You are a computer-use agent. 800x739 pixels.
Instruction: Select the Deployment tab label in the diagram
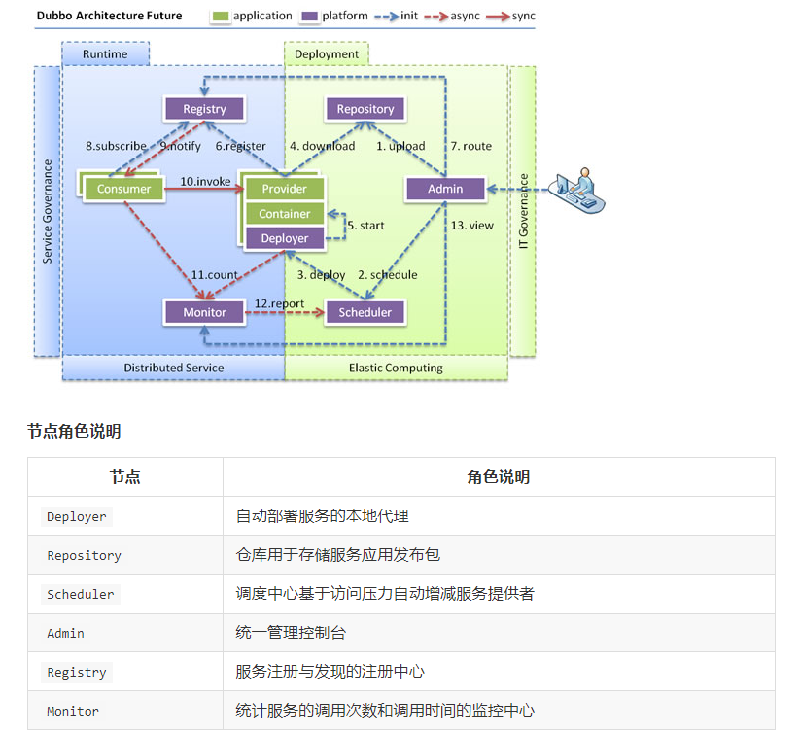coord(327,54)
